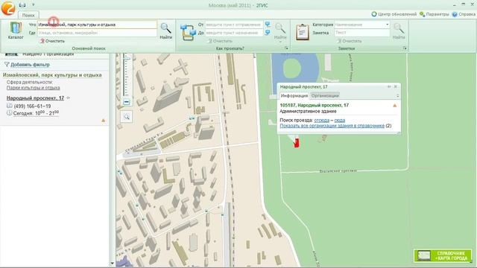Click Очистить in Как проехать group
Image resolution: width=477 pixels, height=268 pixels.
pos(221,41)
